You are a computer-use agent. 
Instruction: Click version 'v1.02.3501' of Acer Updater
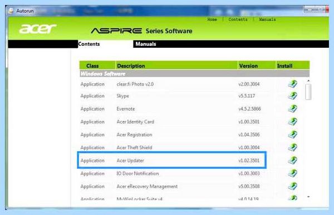coord(249,161)
